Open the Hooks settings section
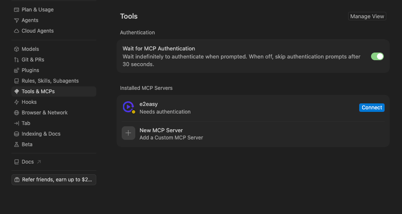Image resolution: width=402 pixels, height=214 pixels. [x=54, y=102]
